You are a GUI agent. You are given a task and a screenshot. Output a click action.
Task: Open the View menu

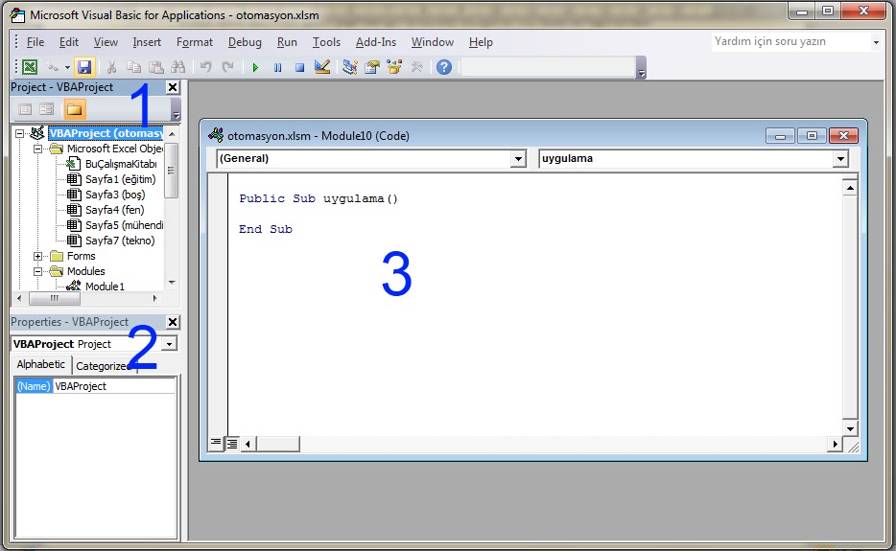106,41
